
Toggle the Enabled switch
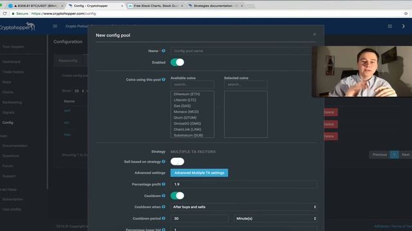(x=178, y=62)
